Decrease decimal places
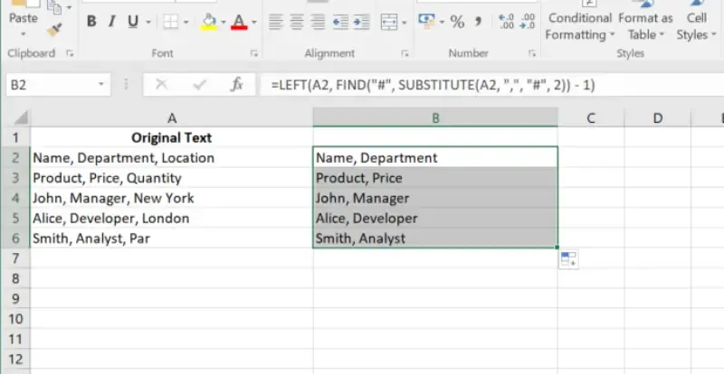Screen dimensions: 724x374 (x=527, y=21)
